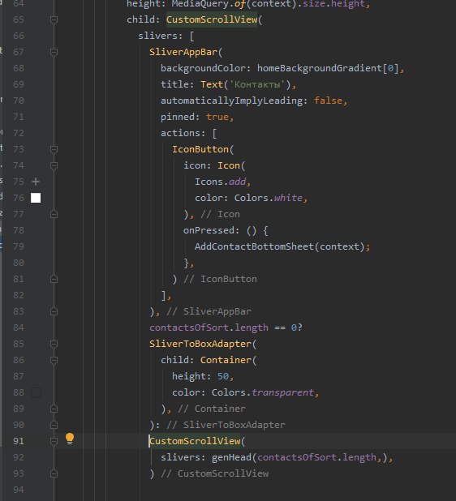This screenshot has height=501, width=456.
Task: Click 'genHead(contactsOfSort.length,)' call
Action: (299, 457)
